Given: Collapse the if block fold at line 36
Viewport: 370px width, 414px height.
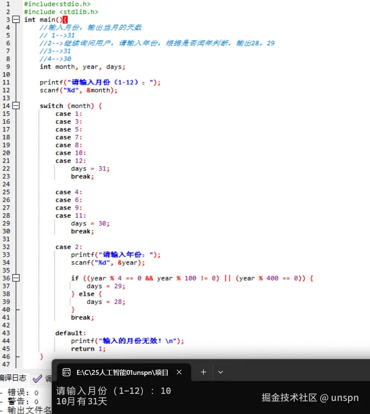Looking at the screenshot, I should [16, 278].
